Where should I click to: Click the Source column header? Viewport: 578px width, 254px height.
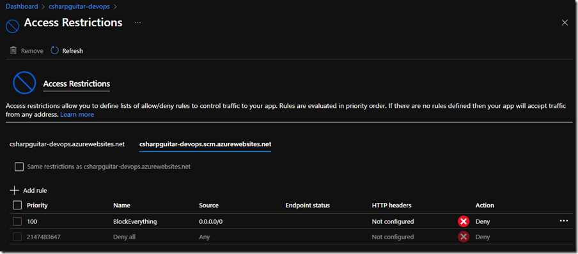tap(208, 205)
